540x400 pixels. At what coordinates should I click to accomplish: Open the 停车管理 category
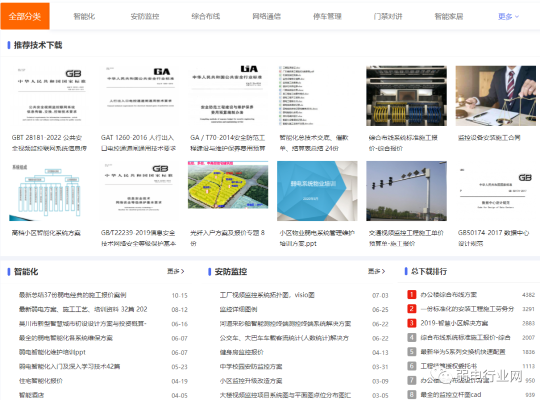(x=327, y=16)
